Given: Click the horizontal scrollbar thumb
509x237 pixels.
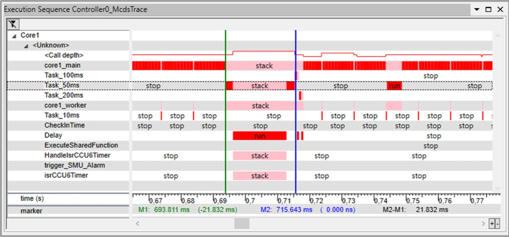Looking at the screenshot, I should [241, 224].
